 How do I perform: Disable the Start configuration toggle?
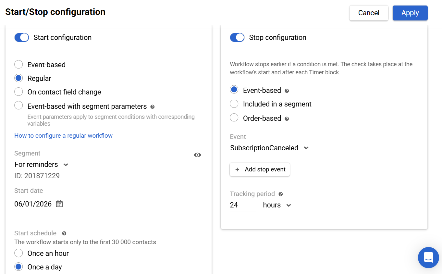coord(22,38)
